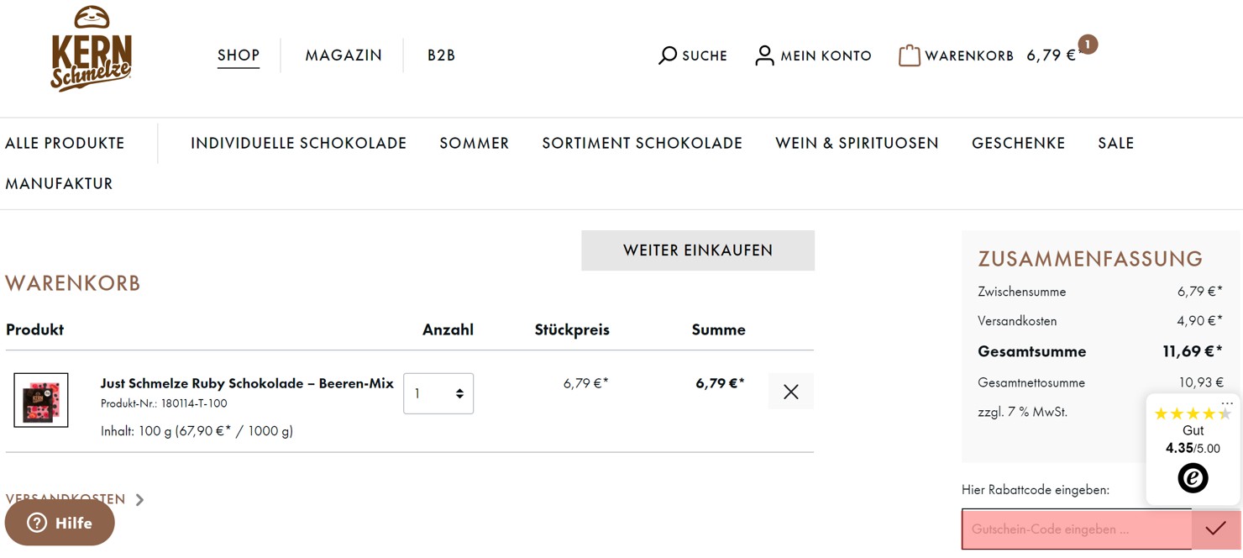The height and width of the screenshot is (558, 1243).
Task: Open ALLE PRODUKTE category
Action: coord(65,143)
